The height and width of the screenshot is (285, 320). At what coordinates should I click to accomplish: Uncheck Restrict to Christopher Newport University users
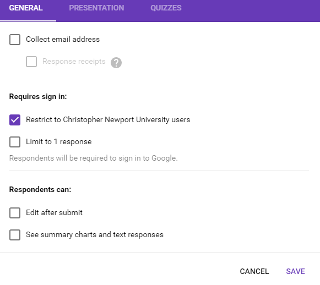15,120
